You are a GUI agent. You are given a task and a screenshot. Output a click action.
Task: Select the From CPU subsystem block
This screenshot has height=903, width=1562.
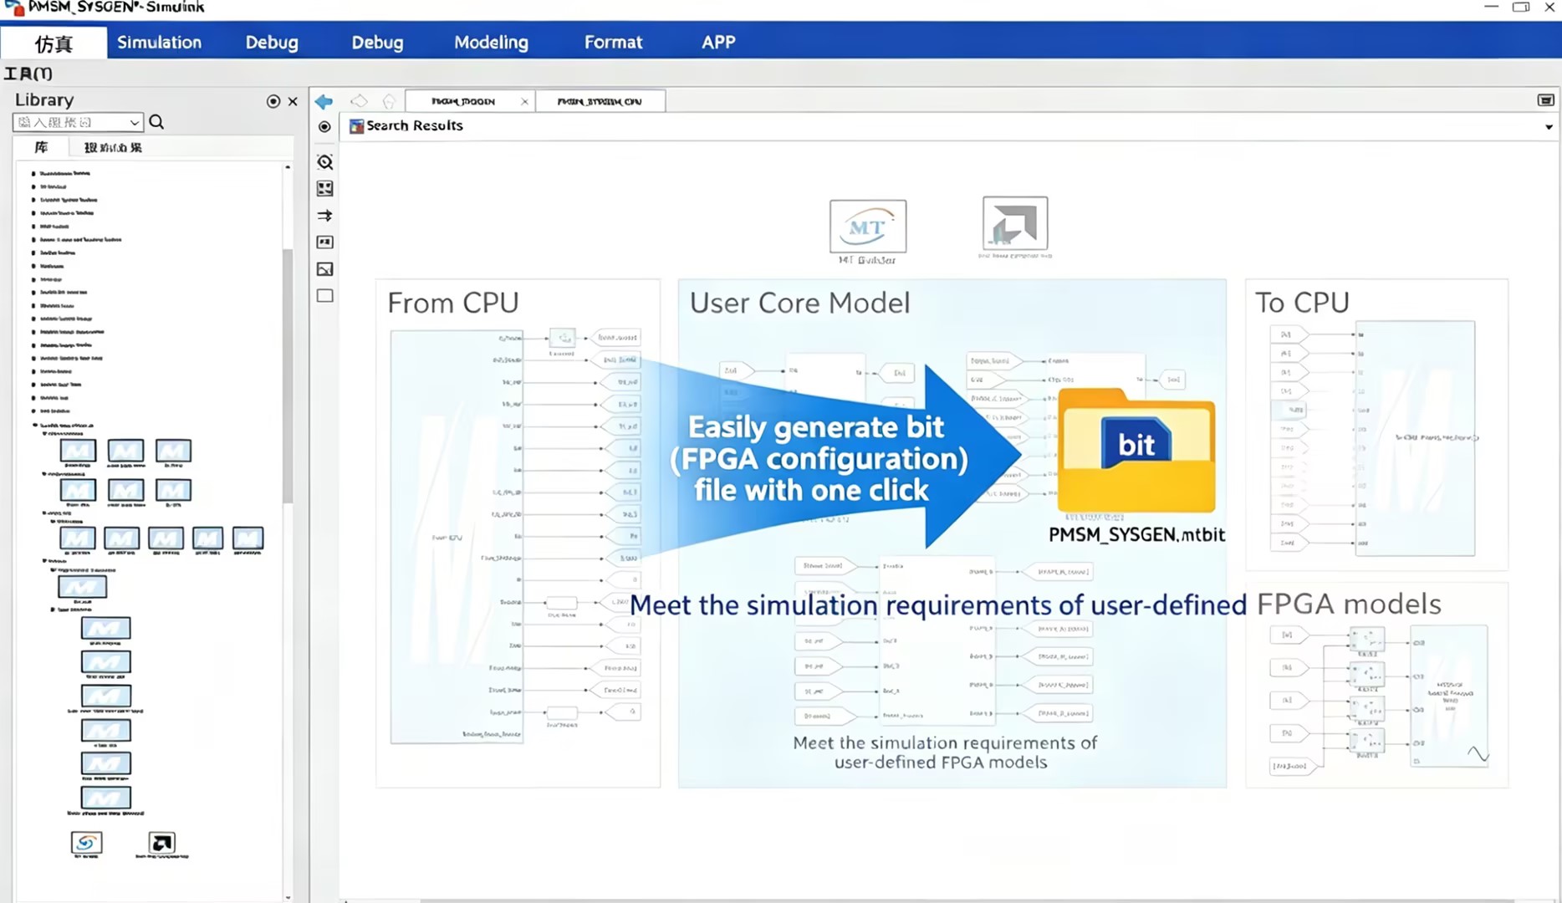click(457, 537)
